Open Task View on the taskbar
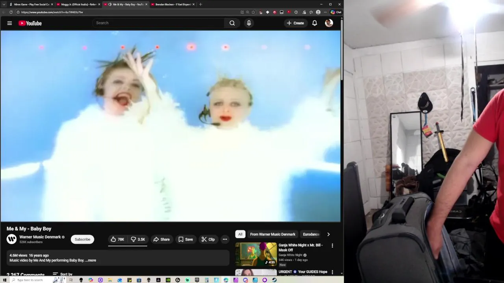Viewport: 504px width, 283px height. [x=71, y=280]
